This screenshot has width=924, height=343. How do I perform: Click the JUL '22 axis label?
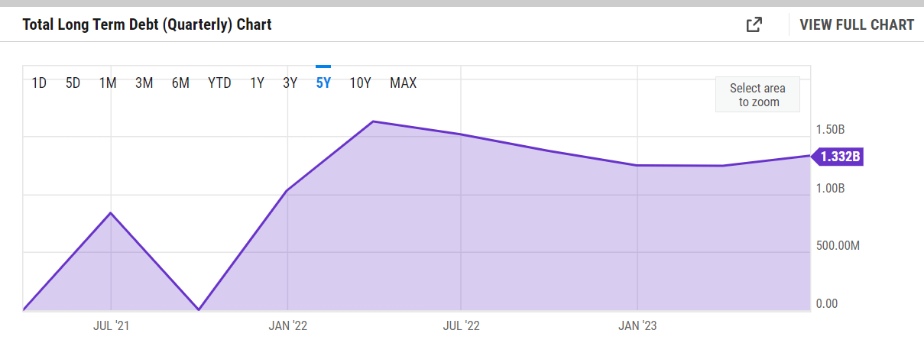click(461, 325)
